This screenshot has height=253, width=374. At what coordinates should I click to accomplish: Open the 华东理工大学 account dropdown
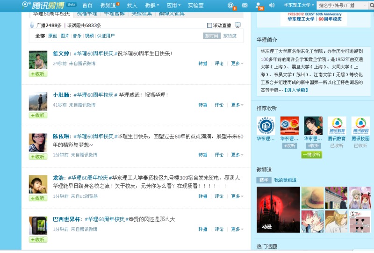[299, 5]
